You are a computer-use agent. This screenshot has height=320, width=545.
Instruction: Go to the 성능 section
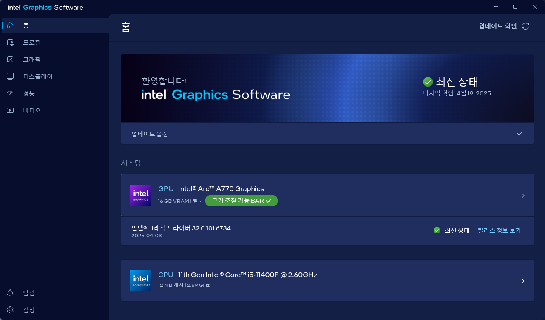pos(55,93)
